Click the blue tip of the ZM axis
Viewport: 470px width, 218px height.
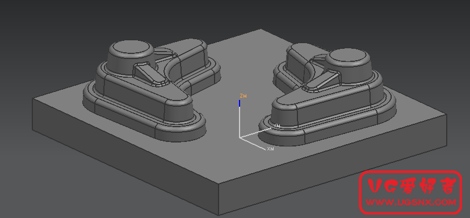(240, 103)
